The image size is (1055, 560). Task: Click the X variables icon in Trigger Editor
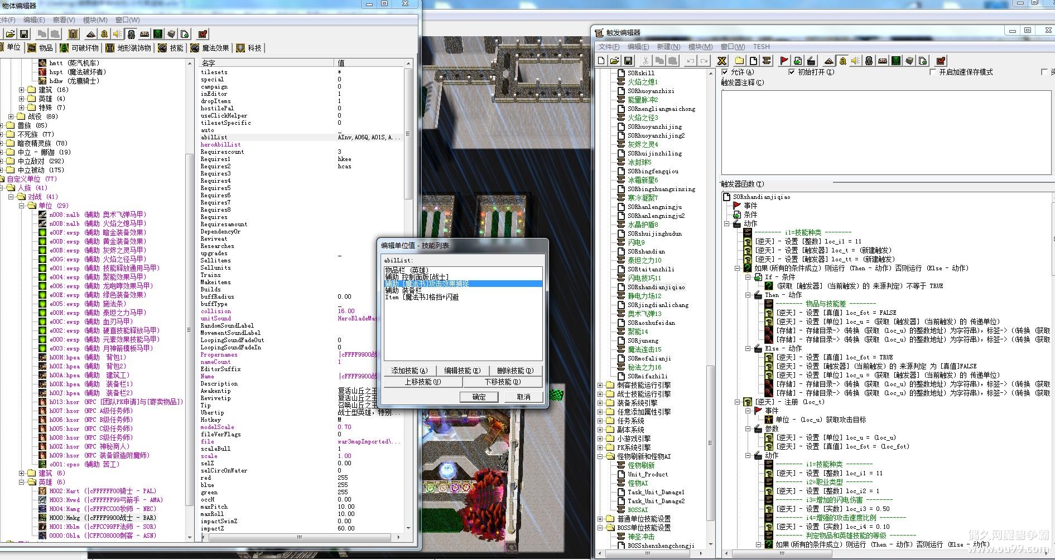(722, 61)
